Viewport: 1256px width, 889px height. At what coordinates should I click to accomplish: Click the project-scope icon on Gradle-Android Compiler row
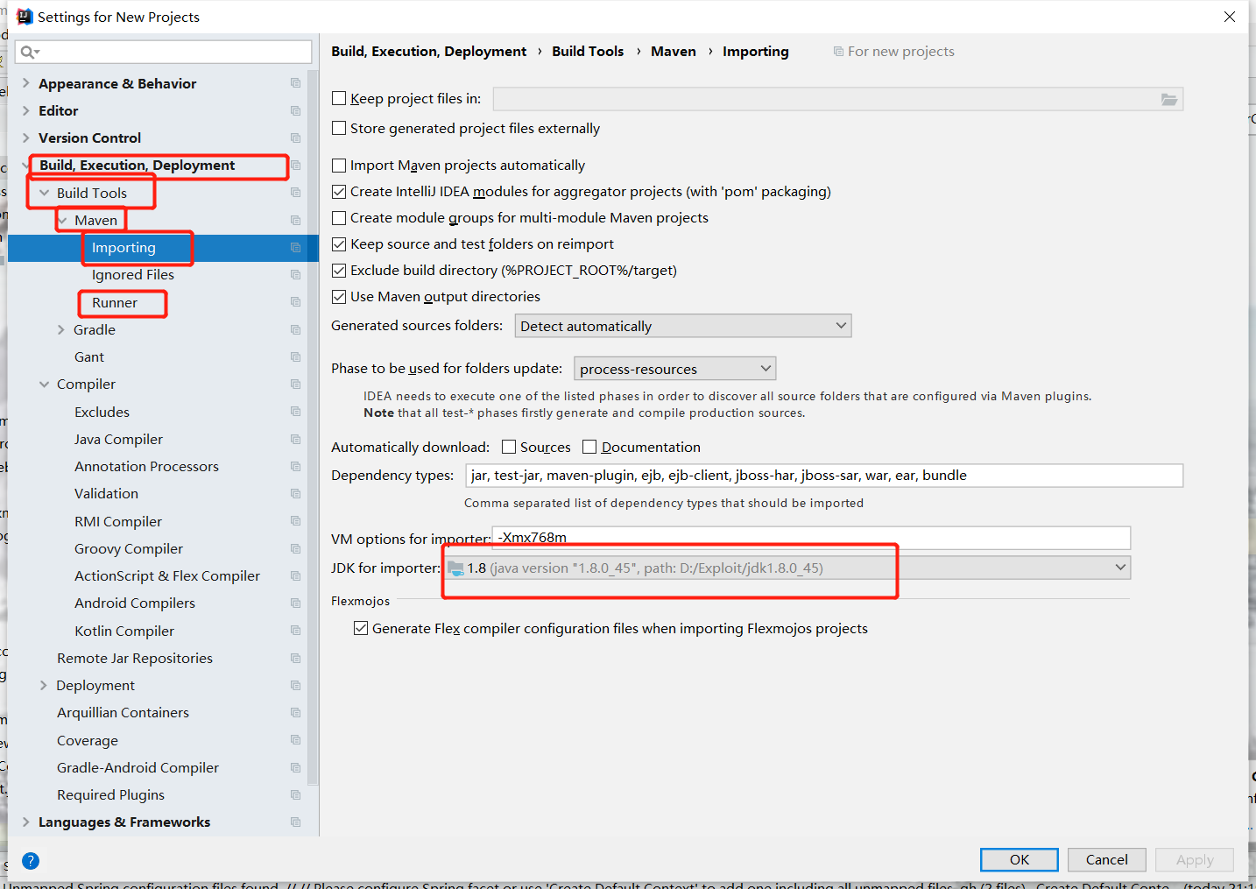(295, 767)
